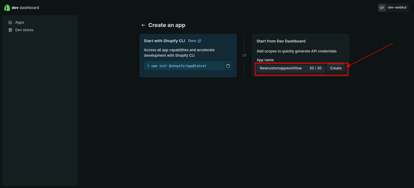414x188 pixels.
Task: Click the Shopify bag logo icon
Action: (x=7, y=8)
